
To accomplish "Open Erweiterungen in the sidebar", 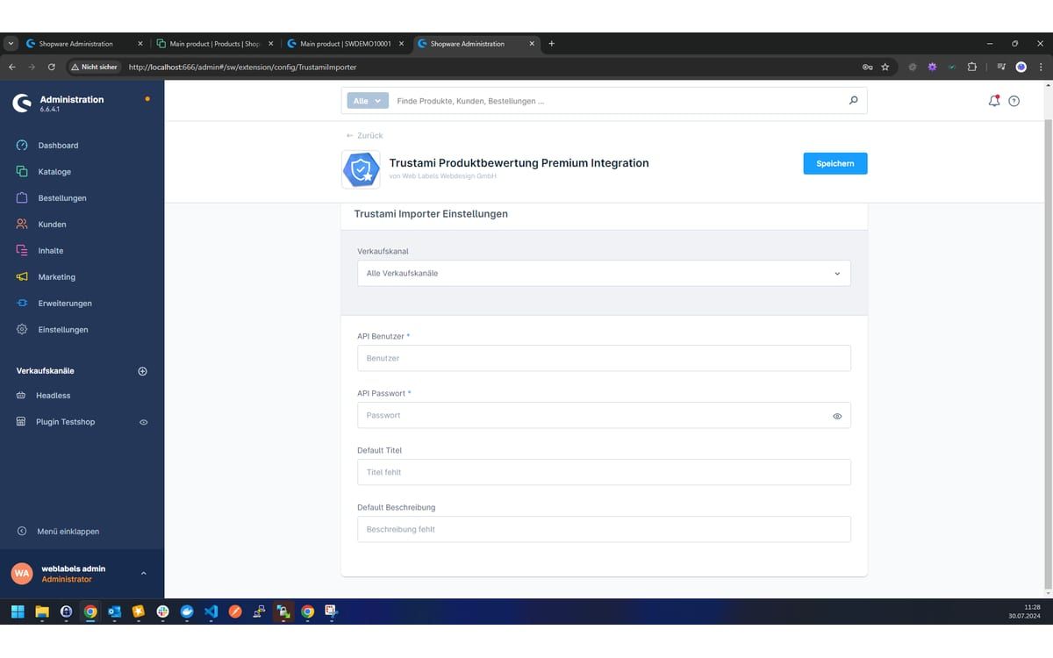I will tap(65, 304).
